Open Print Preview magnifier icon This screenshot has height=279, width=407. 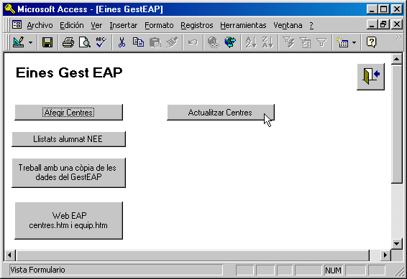[x=85, y=42]
